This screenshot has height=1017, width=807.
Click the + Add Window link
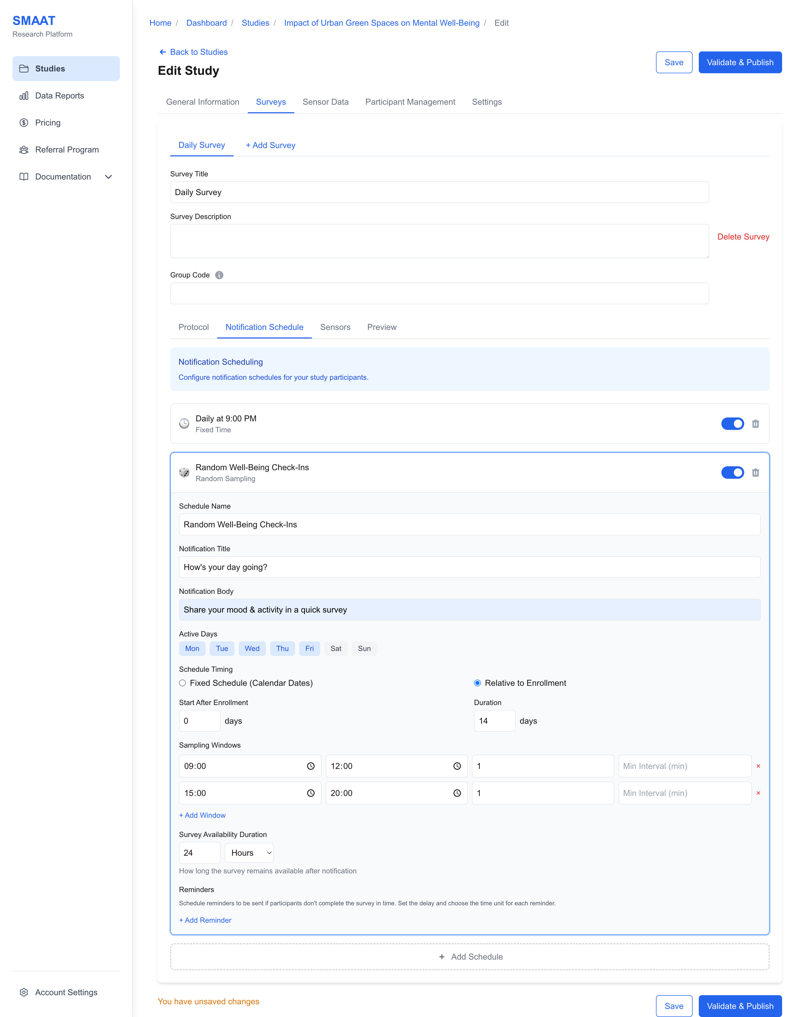point(202,815)
